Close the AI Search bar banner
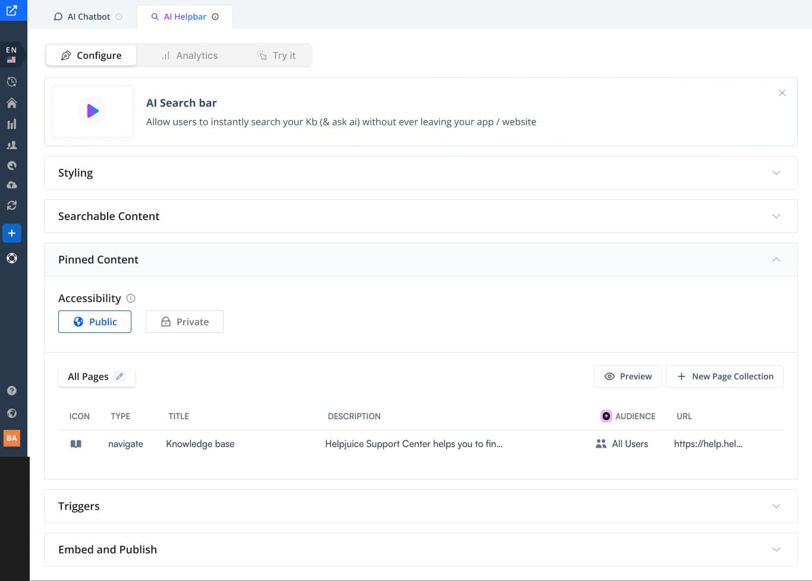Image resolution: width=812 pixels, height=581 pixels. 782,93
